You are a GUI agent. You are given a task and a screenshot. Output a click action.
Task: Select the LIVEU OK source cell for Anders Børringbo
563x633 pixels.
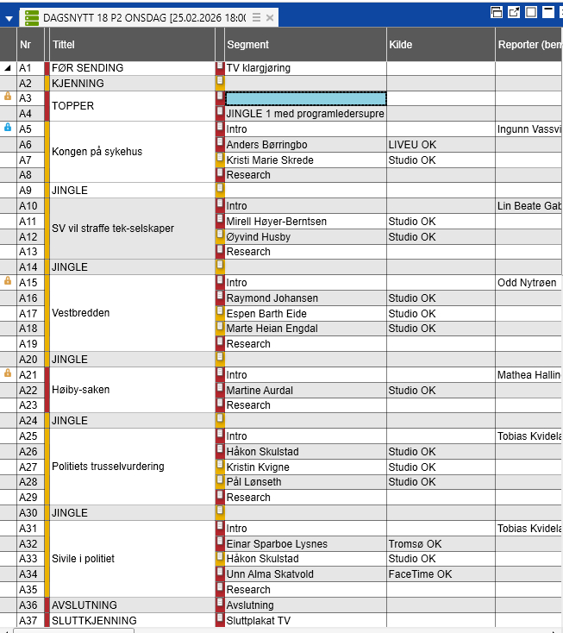coord(440,145)
